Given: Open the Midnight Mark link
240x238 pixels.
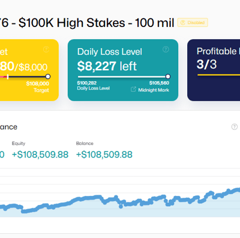Looking at the screenshot, I should [x=154, y=90].
